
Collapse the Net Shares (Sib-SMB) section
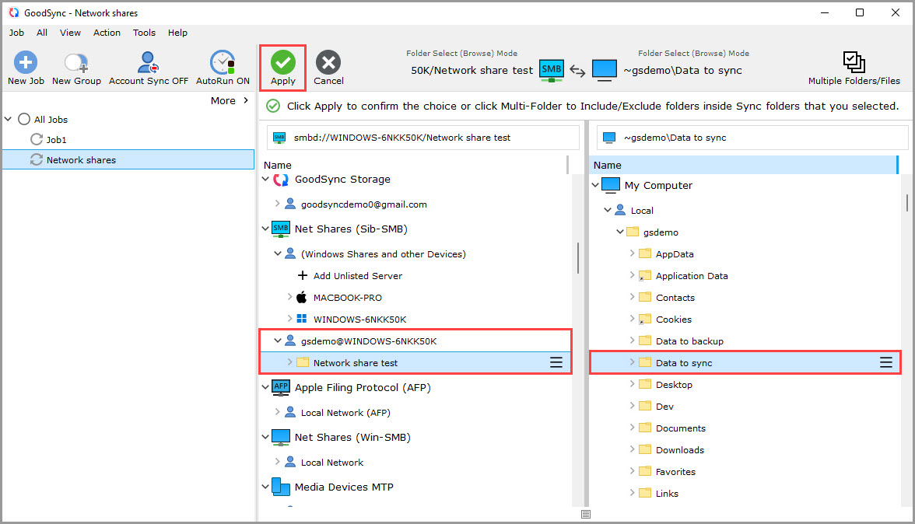[x=265, y=229]
